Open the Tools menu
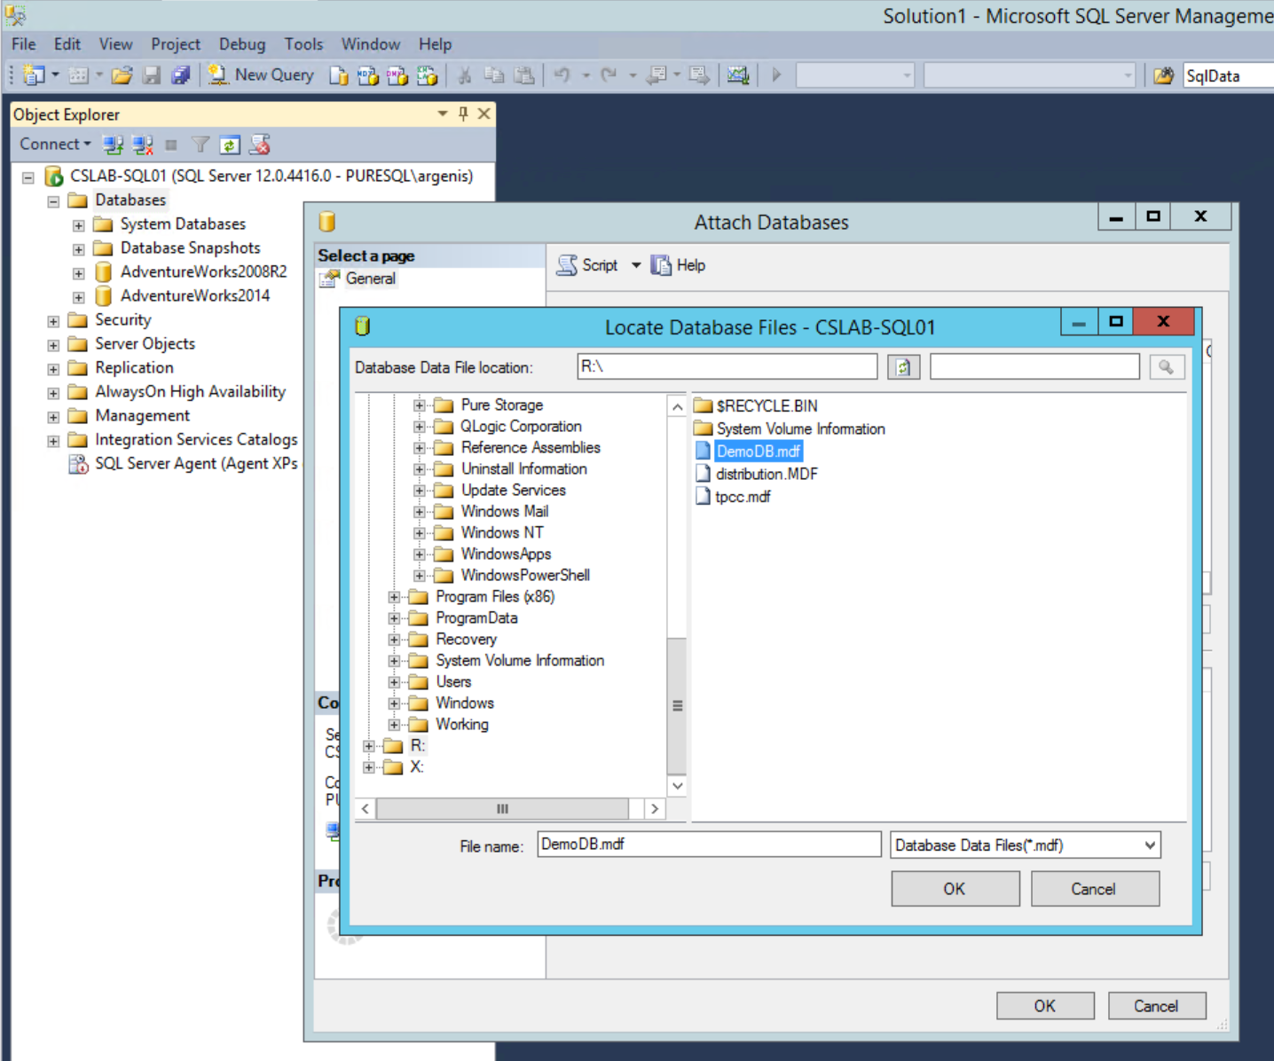Viewport: 1274px width, 1061px height. (x=303, y=43)
